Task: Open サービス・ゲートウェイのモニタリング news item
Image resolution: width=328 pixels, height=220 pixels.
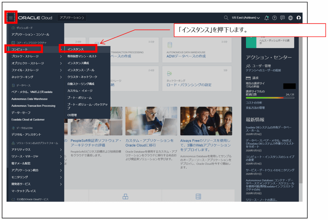Action: (270, 170)
